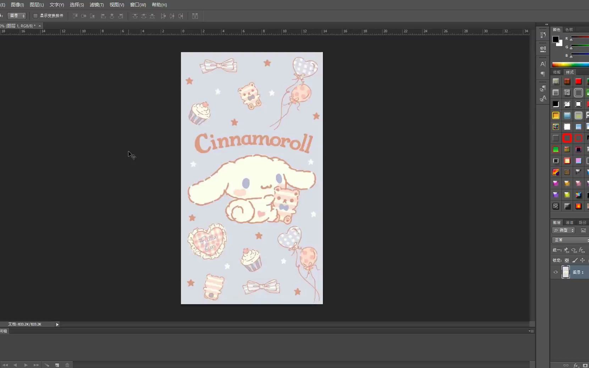Click the distribute top edges icon

point(135,16)
